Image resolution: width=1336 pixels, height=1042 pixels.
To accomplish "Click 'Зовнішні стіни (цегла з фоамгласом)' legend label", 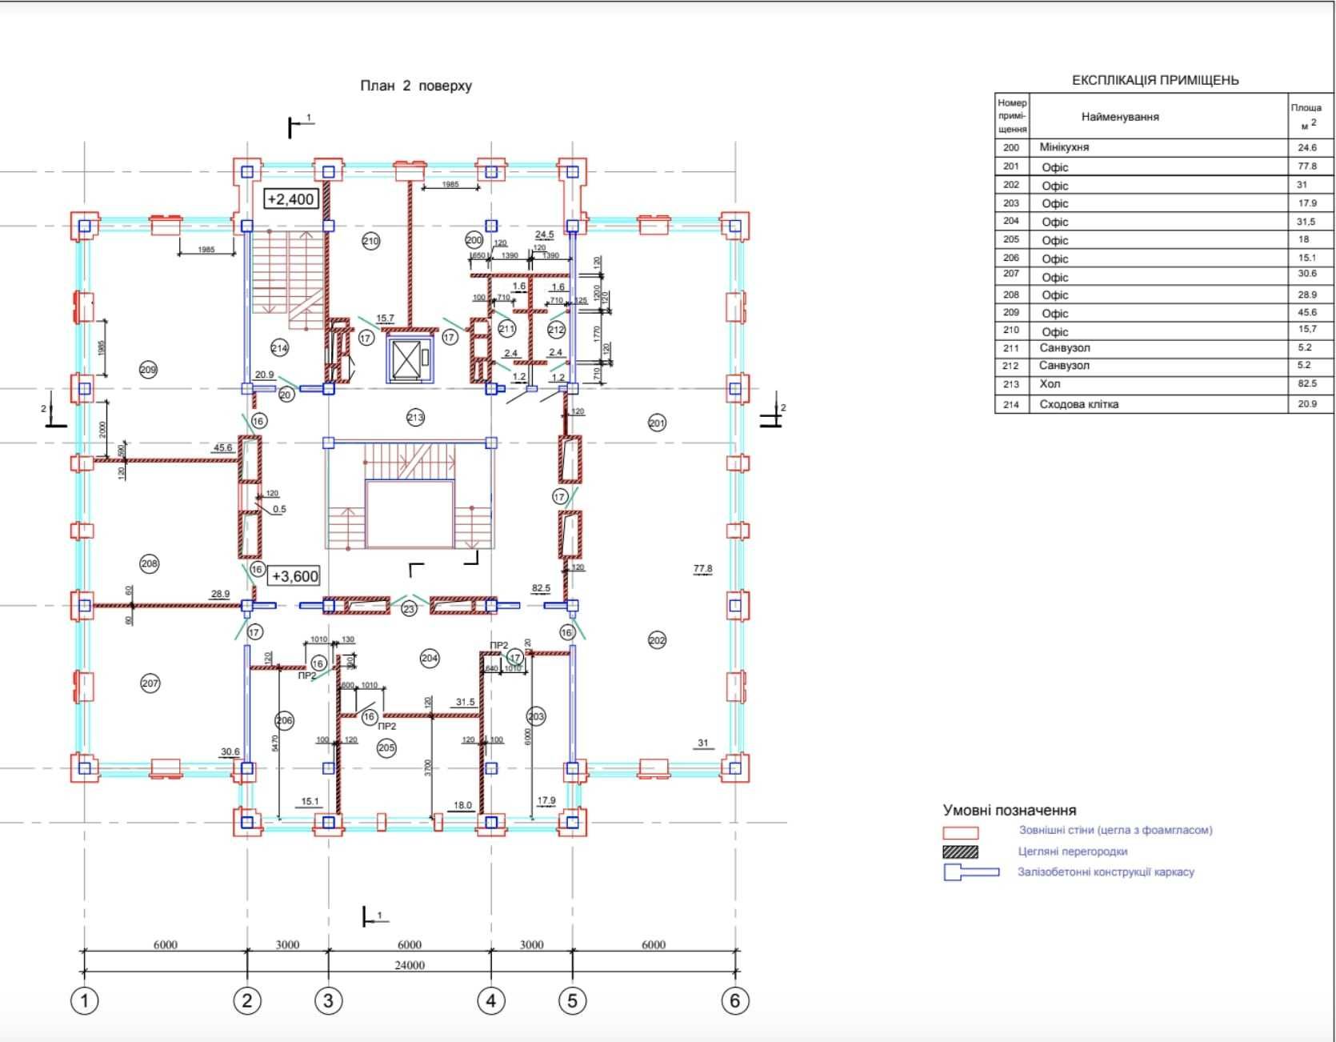I will [x=1115, y=831].
